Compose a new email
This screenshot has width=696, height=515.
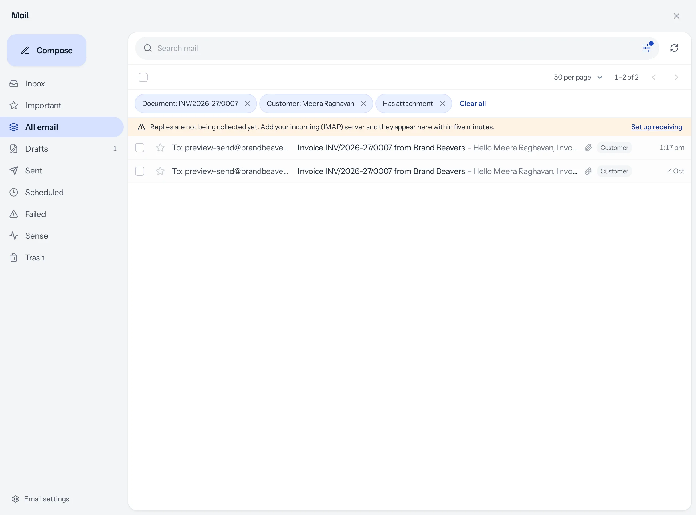tap(46, 50)
